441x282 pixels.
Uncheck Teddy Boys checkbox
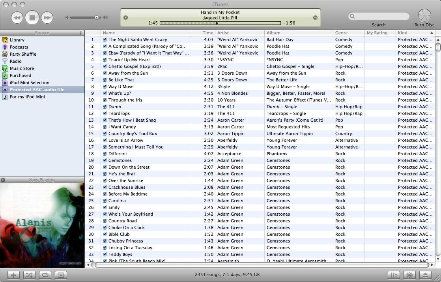(105, 254)
